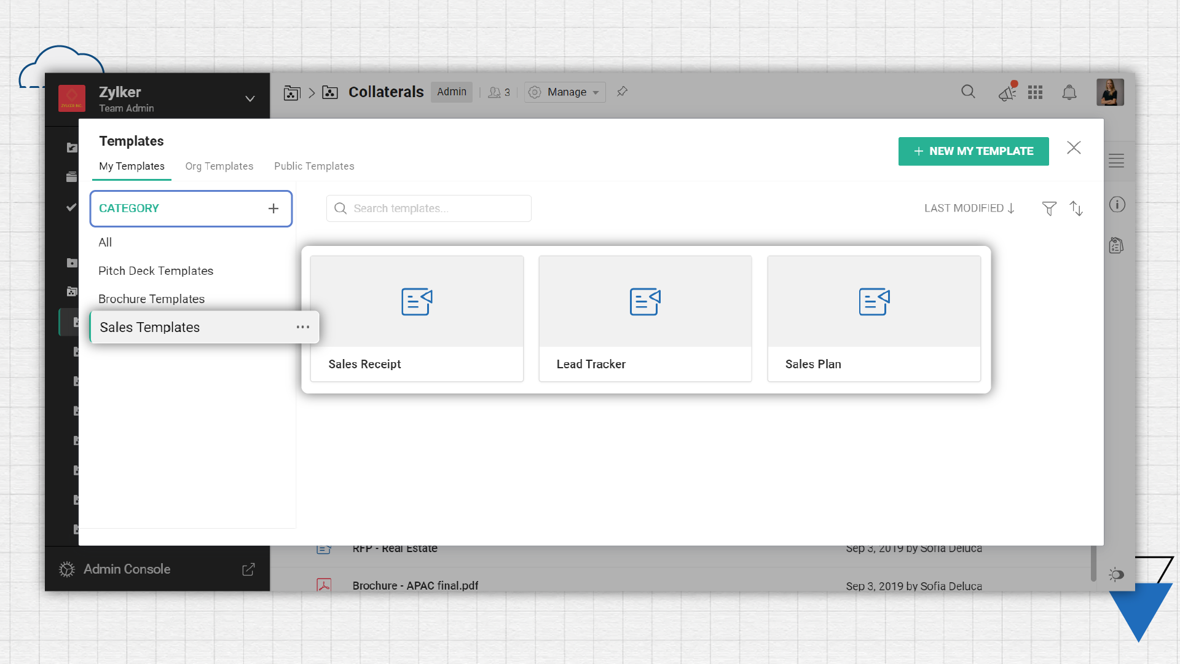Click the notifications bell icon
Image resolution: width=1180 pixels, height=664 pixels.
(1069, 92)
